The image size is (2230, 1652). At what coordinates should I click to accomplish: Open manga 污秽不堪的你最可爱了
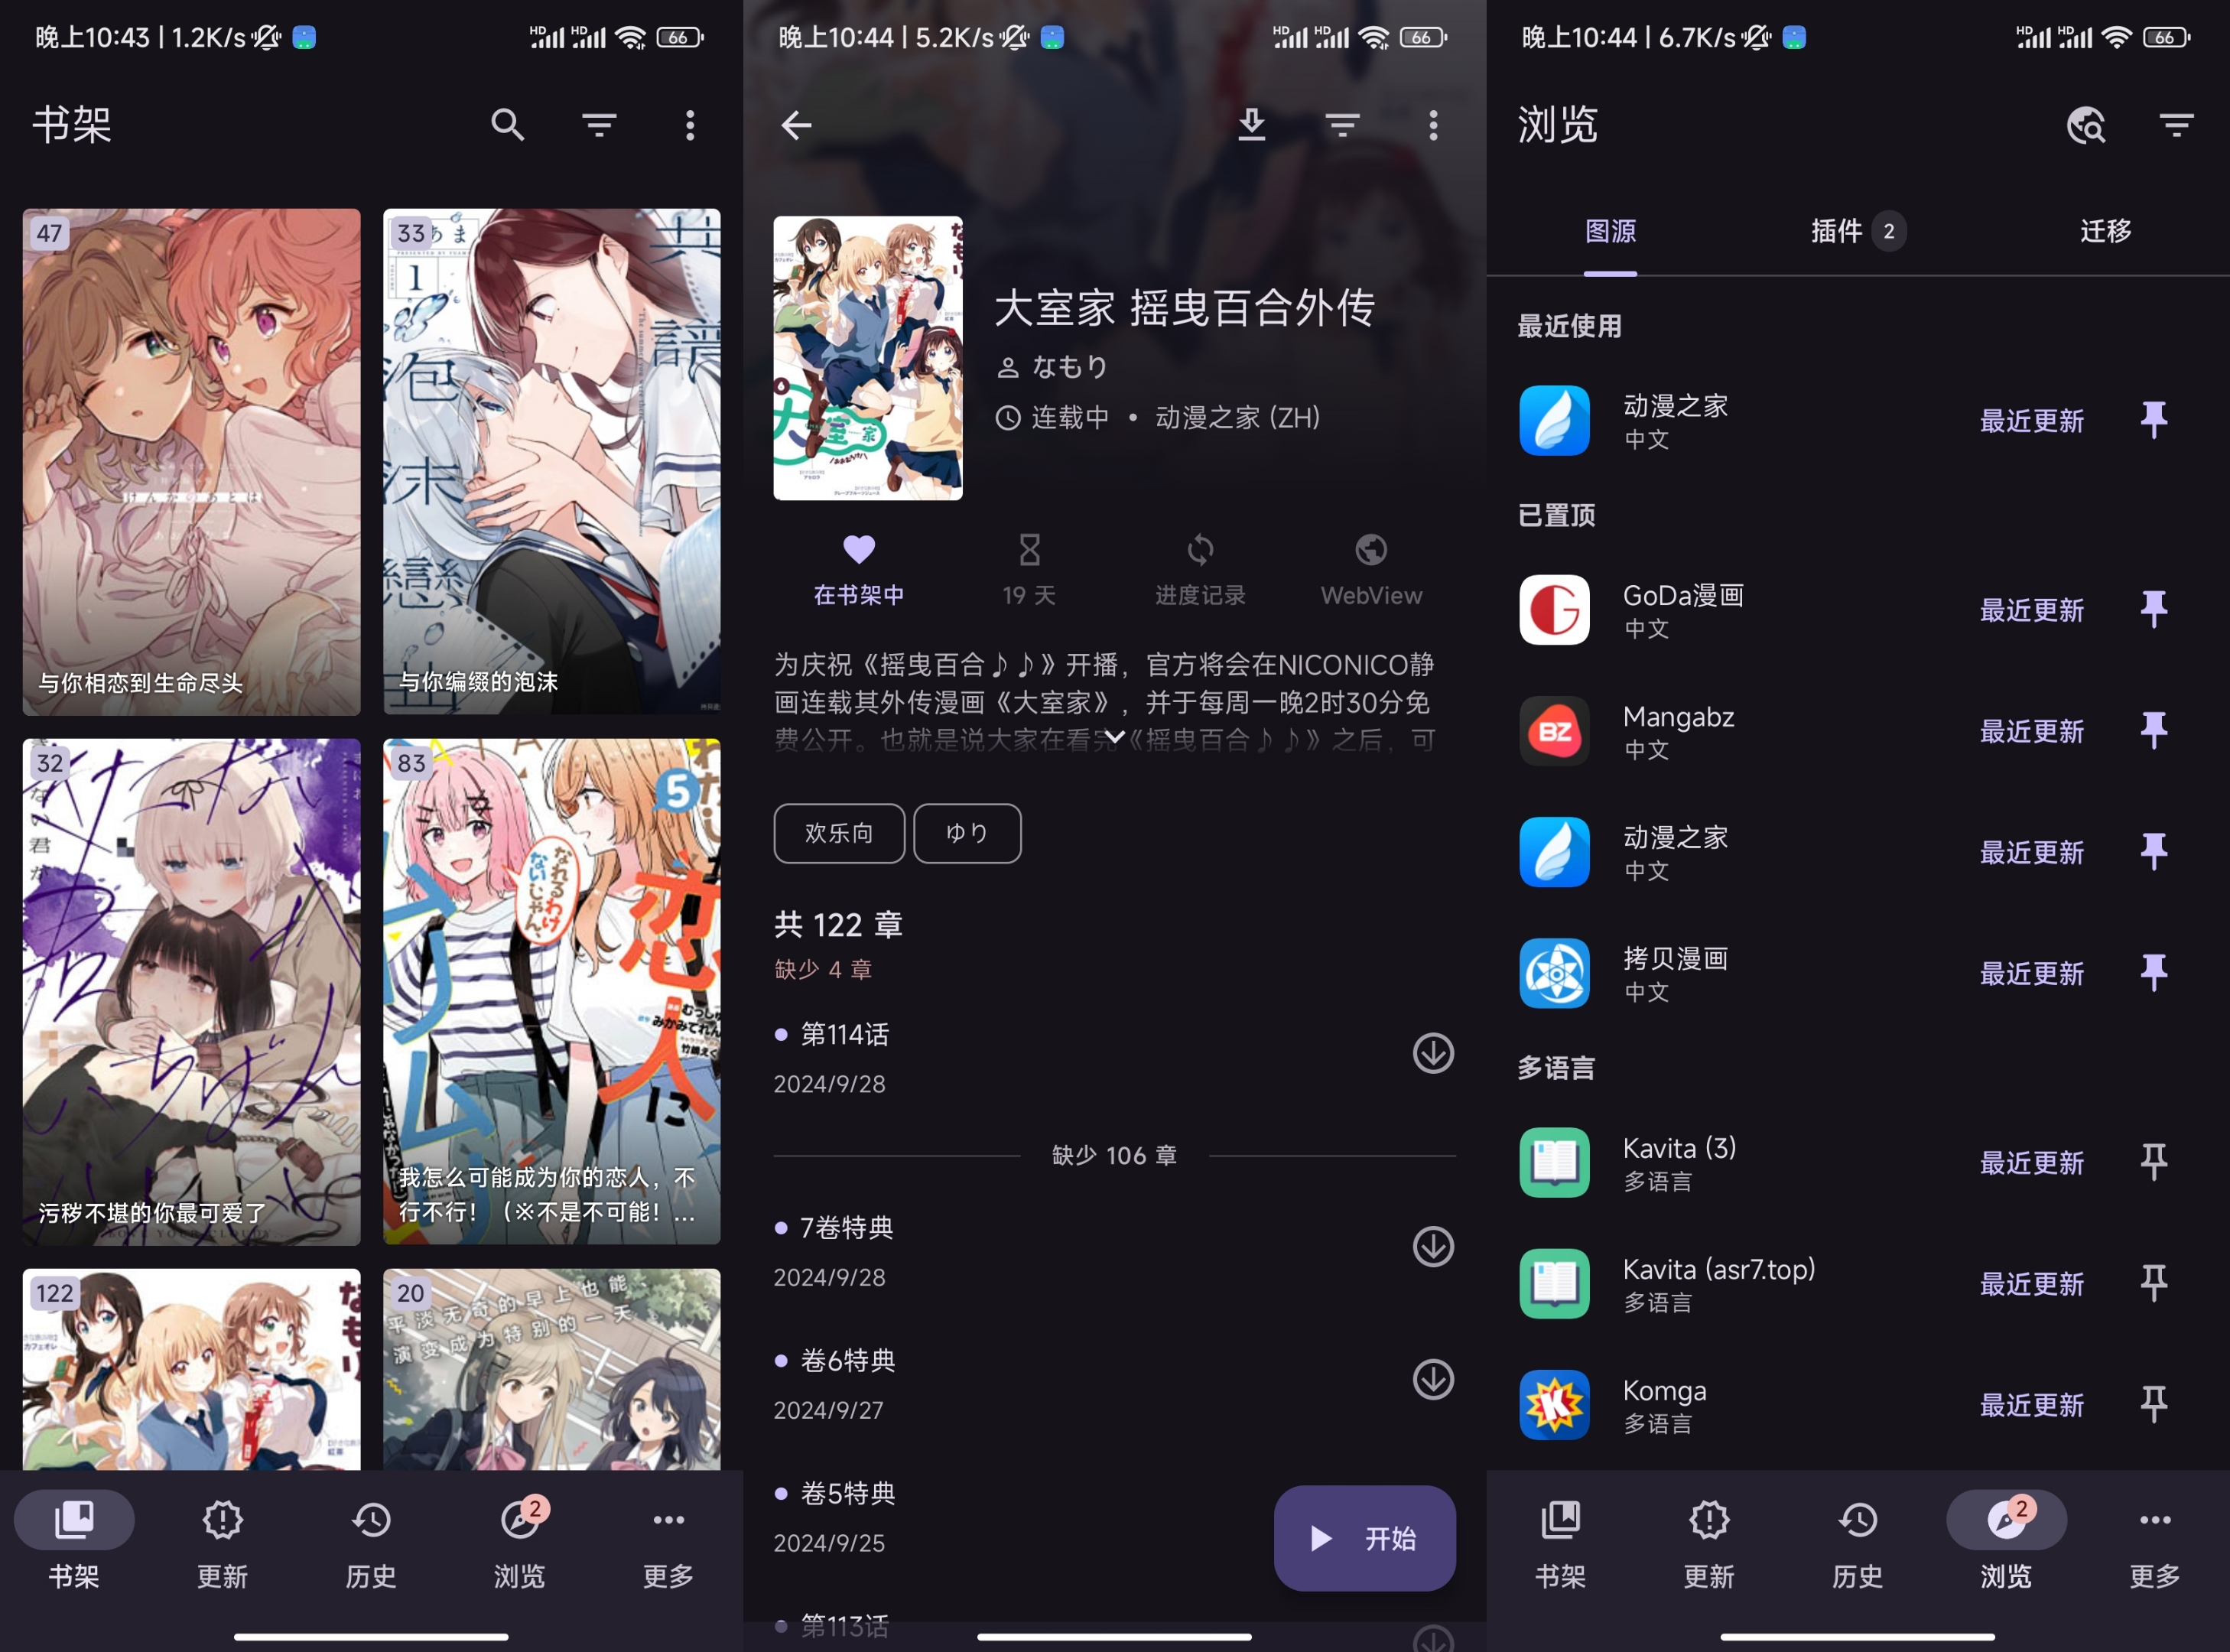[x=191, y=992]
